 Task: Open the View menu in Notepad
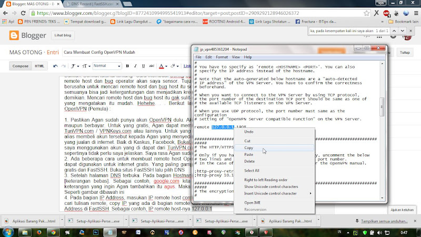point(236,57)
